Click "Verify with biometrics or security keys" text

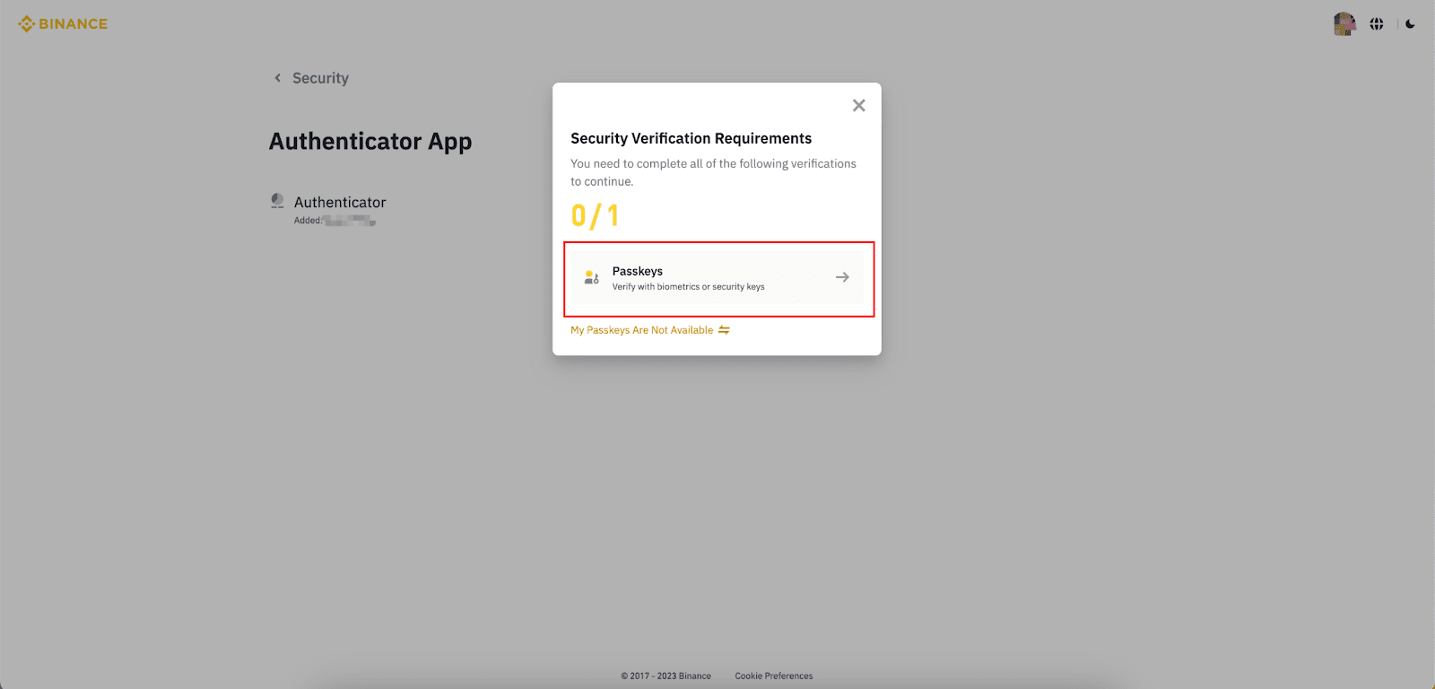pyautogui.click(x=688, y=287)
